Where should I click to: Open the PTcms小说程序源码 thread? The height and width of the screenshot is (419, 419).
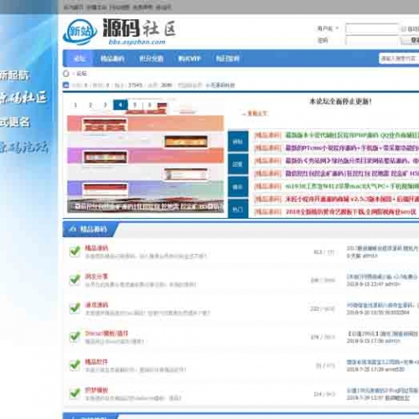tap(352, 147)
